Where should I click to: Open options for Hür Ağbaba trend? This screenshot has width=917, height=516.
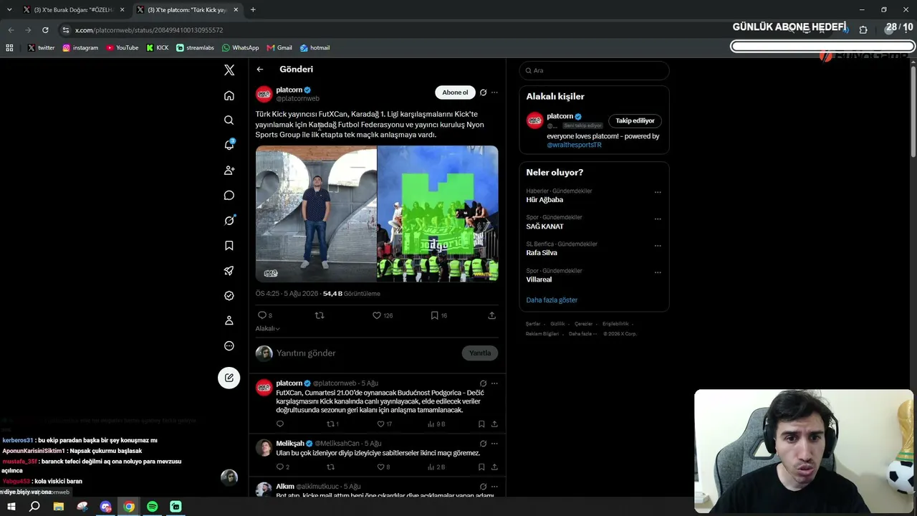click(x=658, y=192)
